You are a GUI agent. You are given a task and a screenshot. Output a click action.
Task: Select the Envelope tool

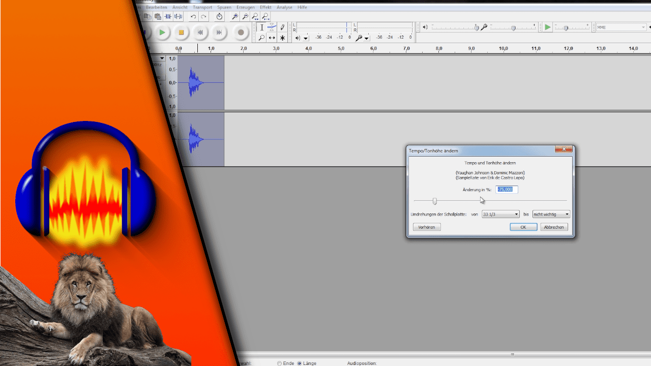tap(272, 26)
